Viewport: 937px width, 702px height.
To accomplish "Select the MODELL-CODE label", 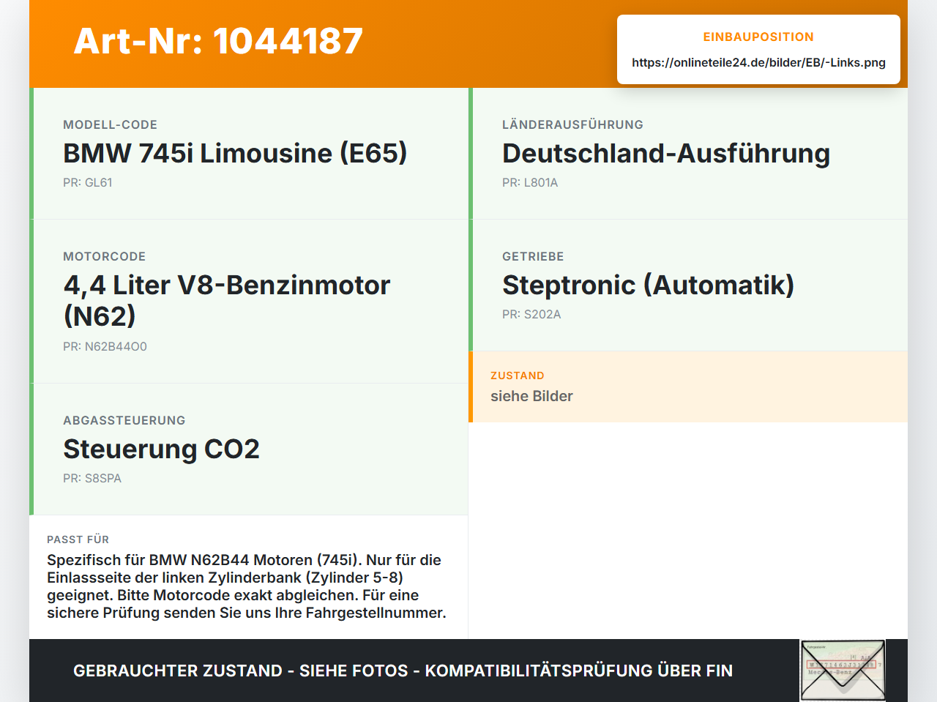I will point(110,125).
